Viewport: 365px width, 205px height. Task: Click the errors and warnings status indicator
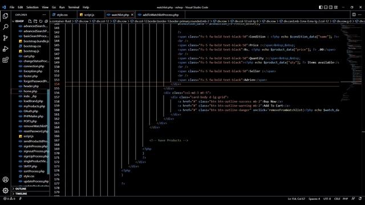[9, 199]
